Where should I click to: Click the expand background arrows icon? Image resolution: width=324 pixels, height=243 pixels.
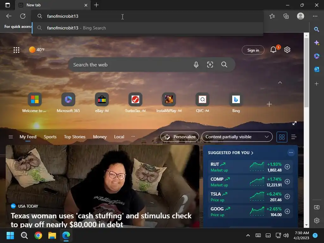[295, 123]
